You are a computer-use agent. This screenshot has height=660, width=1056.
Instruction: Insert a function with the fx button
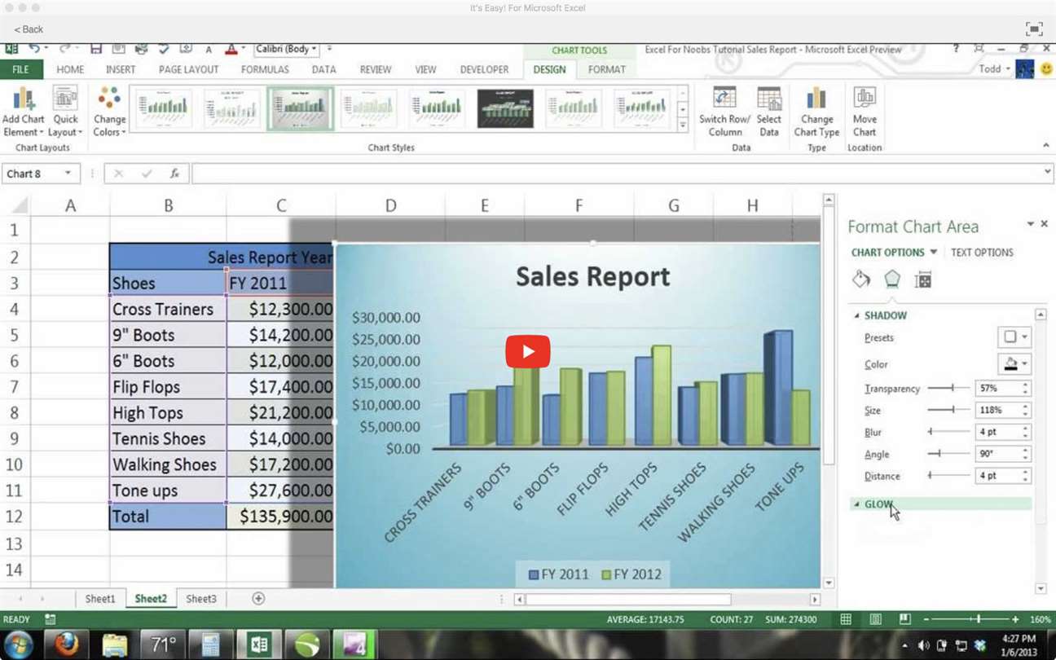coord(174,174)
